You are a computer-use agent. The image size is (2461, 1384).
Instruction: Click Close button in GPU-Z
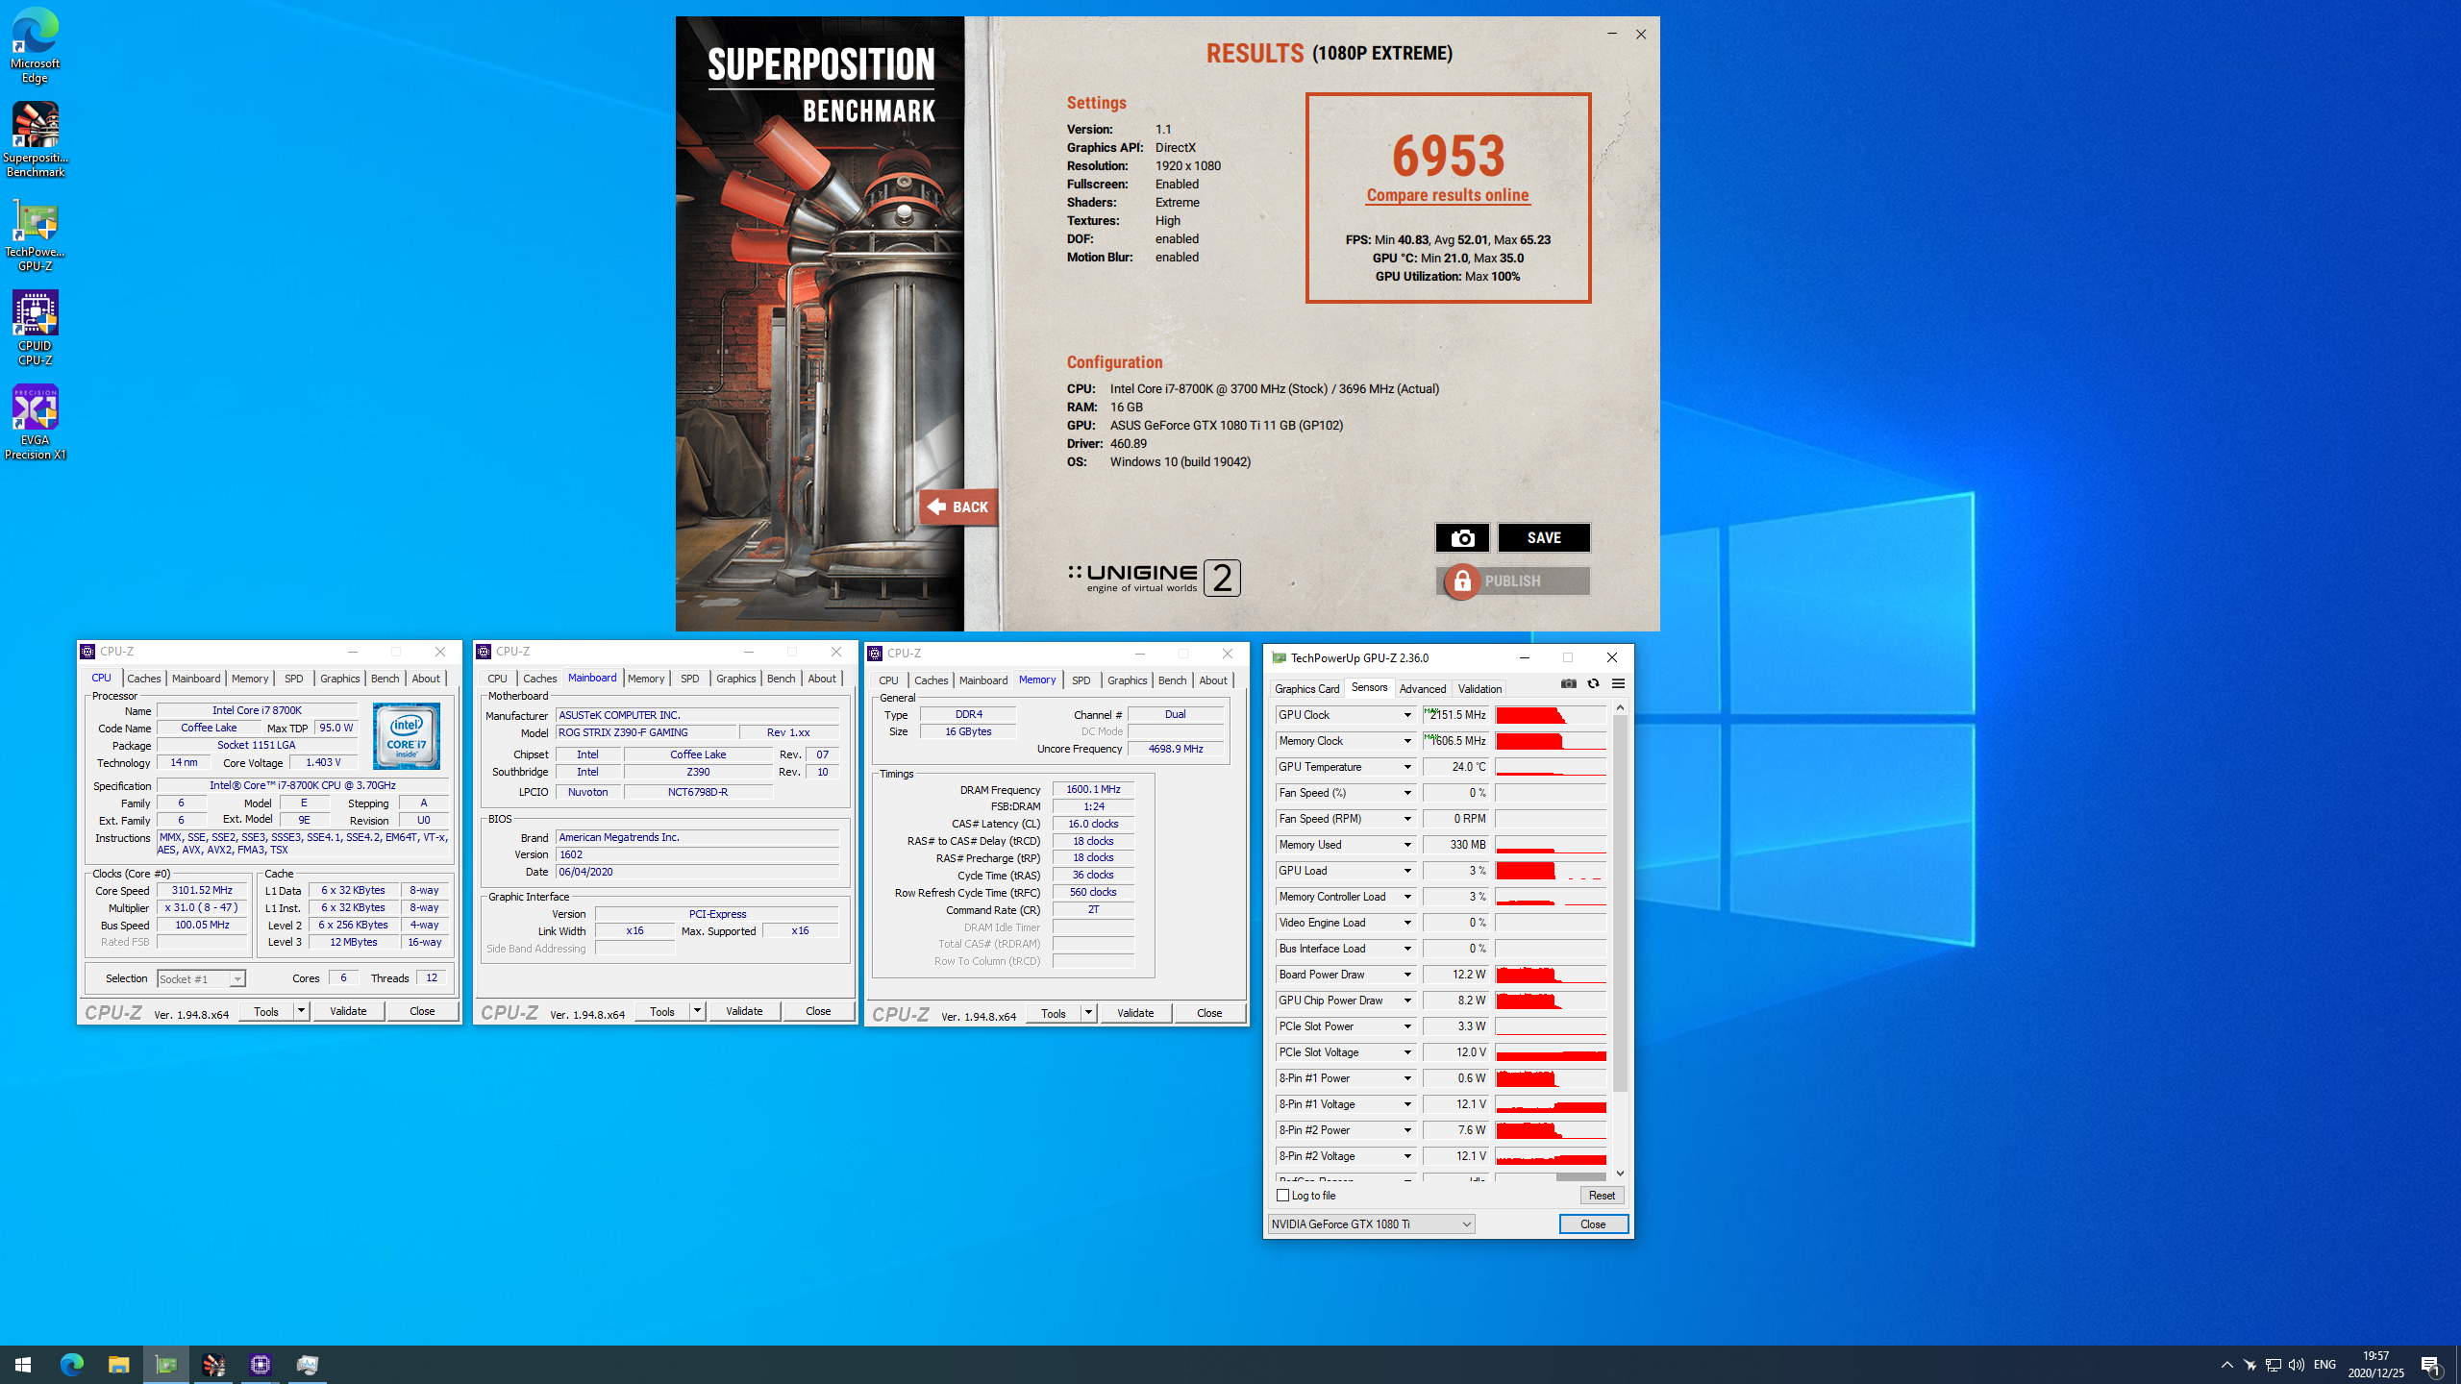pos(1593,1223)
